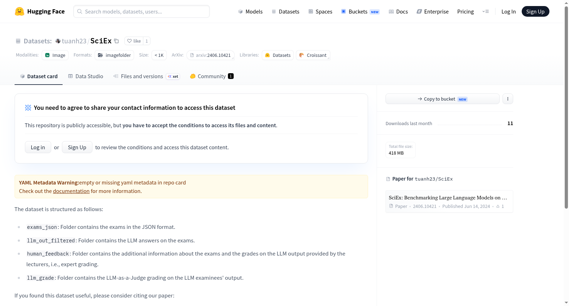This screenshot has height=306, width=569.
Task: Open the Data Studio tab
Action: tap(86, 76)
